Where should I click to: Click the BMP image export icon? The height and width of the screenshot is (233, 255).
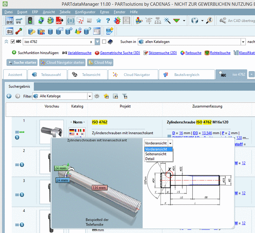[10, 20]
